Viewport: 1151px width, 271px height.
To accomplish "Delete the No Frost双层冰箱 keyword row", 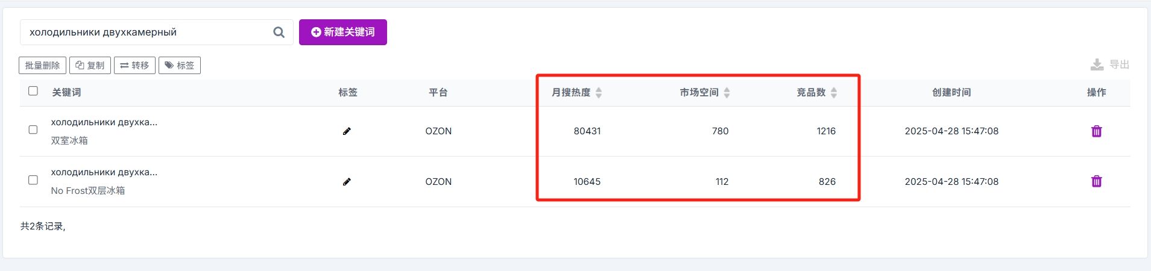I will click(1096, 181).
